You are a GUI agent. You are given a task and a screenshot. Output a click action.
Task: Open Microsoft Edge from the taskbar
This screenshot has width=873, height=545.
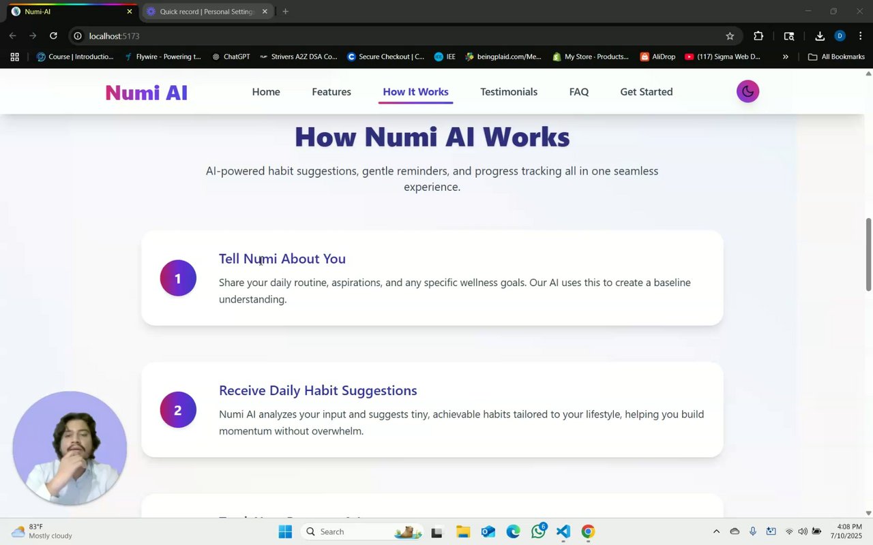coord(513,531)
